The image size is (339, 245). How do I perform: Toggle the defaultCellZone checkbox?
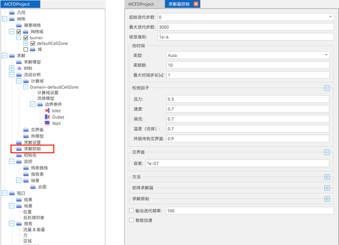(32, 43)
